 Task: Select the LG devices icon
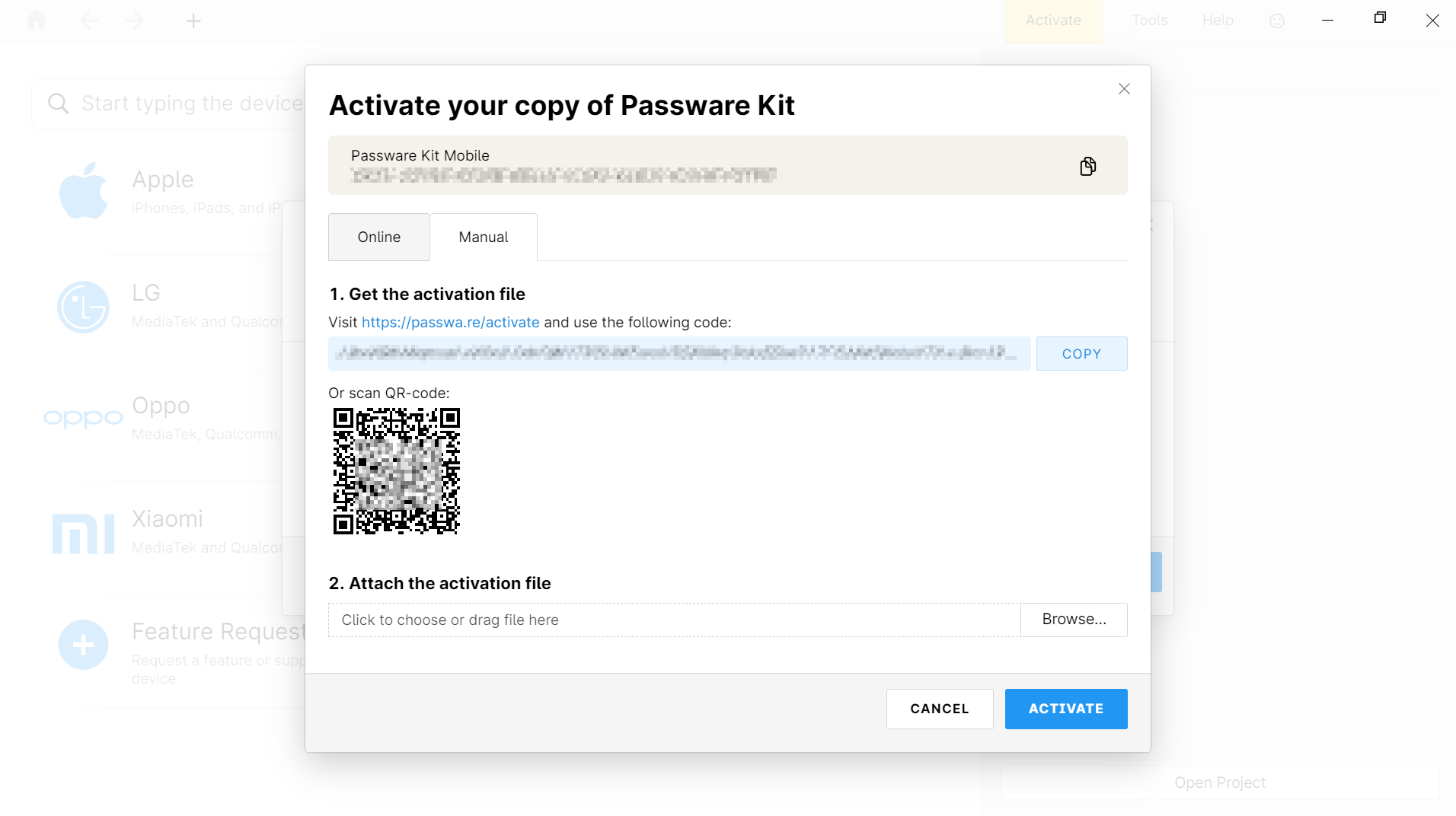84,307
